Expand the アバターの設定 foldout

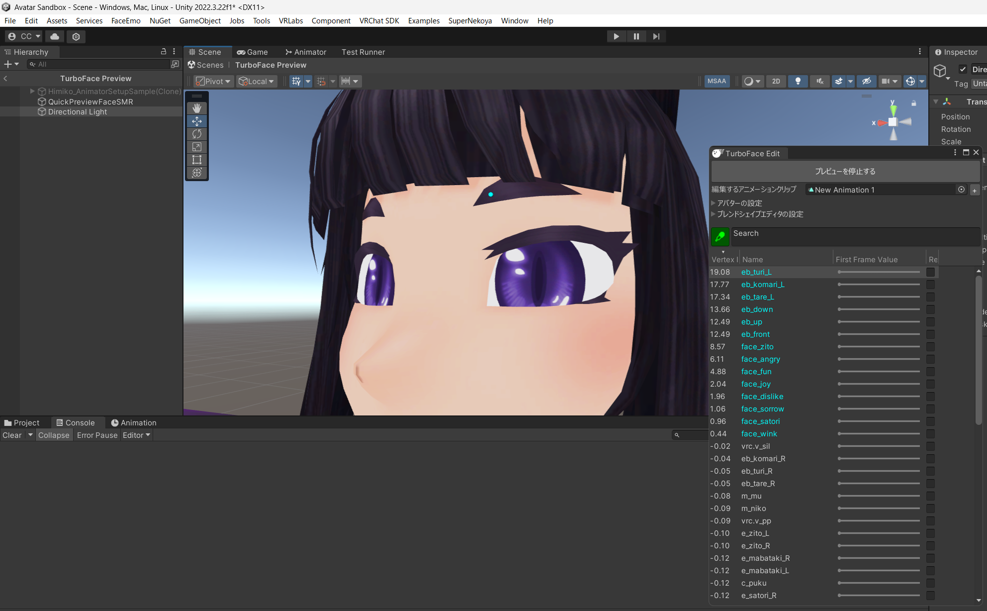(x=714, y=203)
